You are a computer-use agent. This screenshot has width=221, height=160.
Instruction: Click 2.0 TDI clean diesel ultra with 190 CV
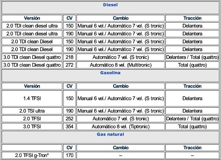coord(32,34)
